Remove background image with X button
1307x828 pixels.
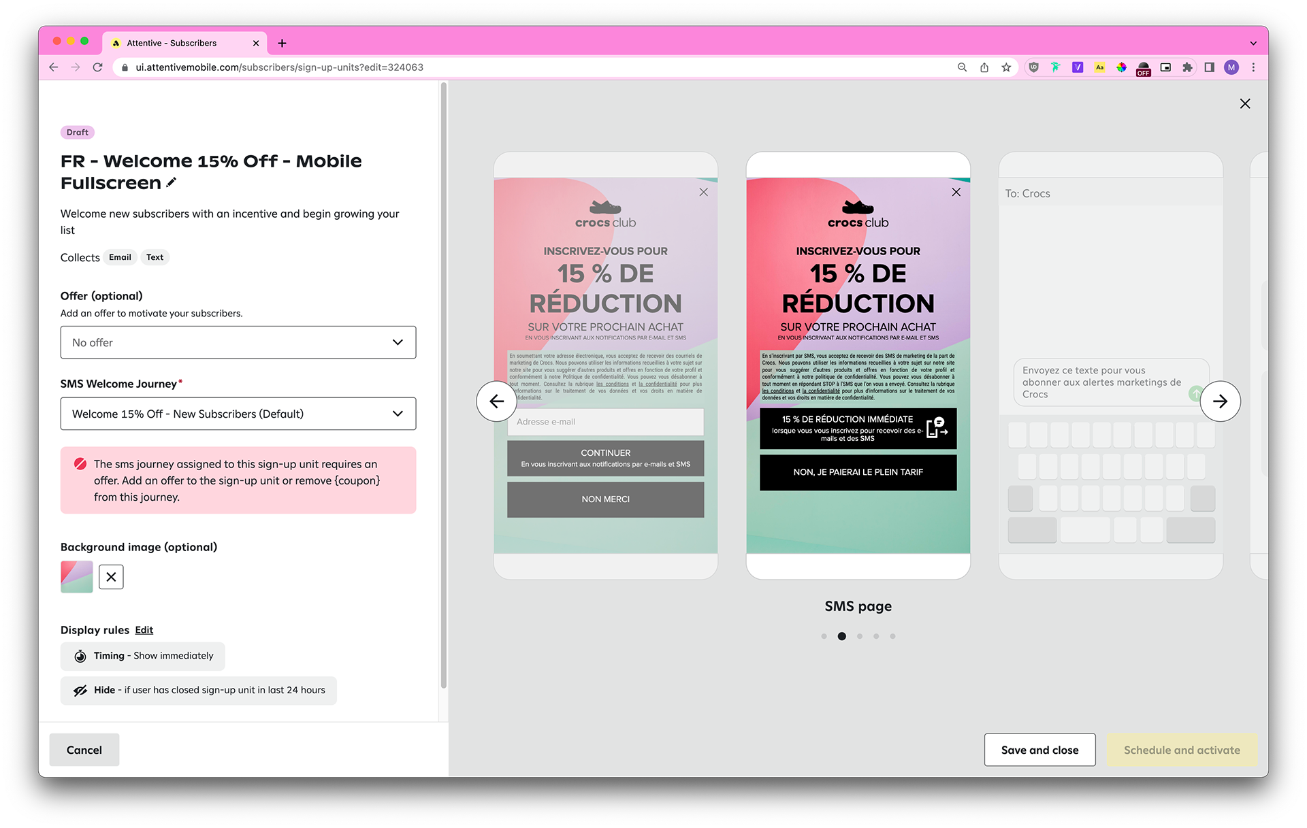[111, 577]
